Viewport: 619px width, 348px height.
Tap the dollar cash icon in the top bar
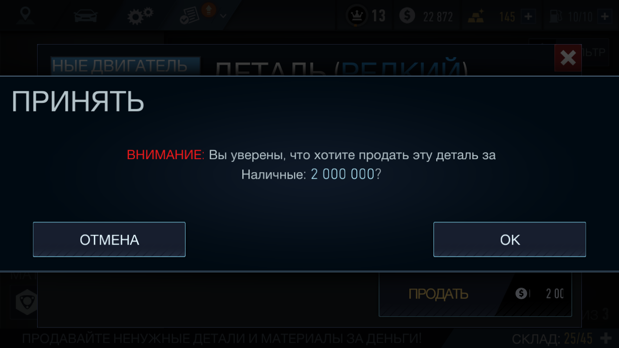tap(407, 17)
